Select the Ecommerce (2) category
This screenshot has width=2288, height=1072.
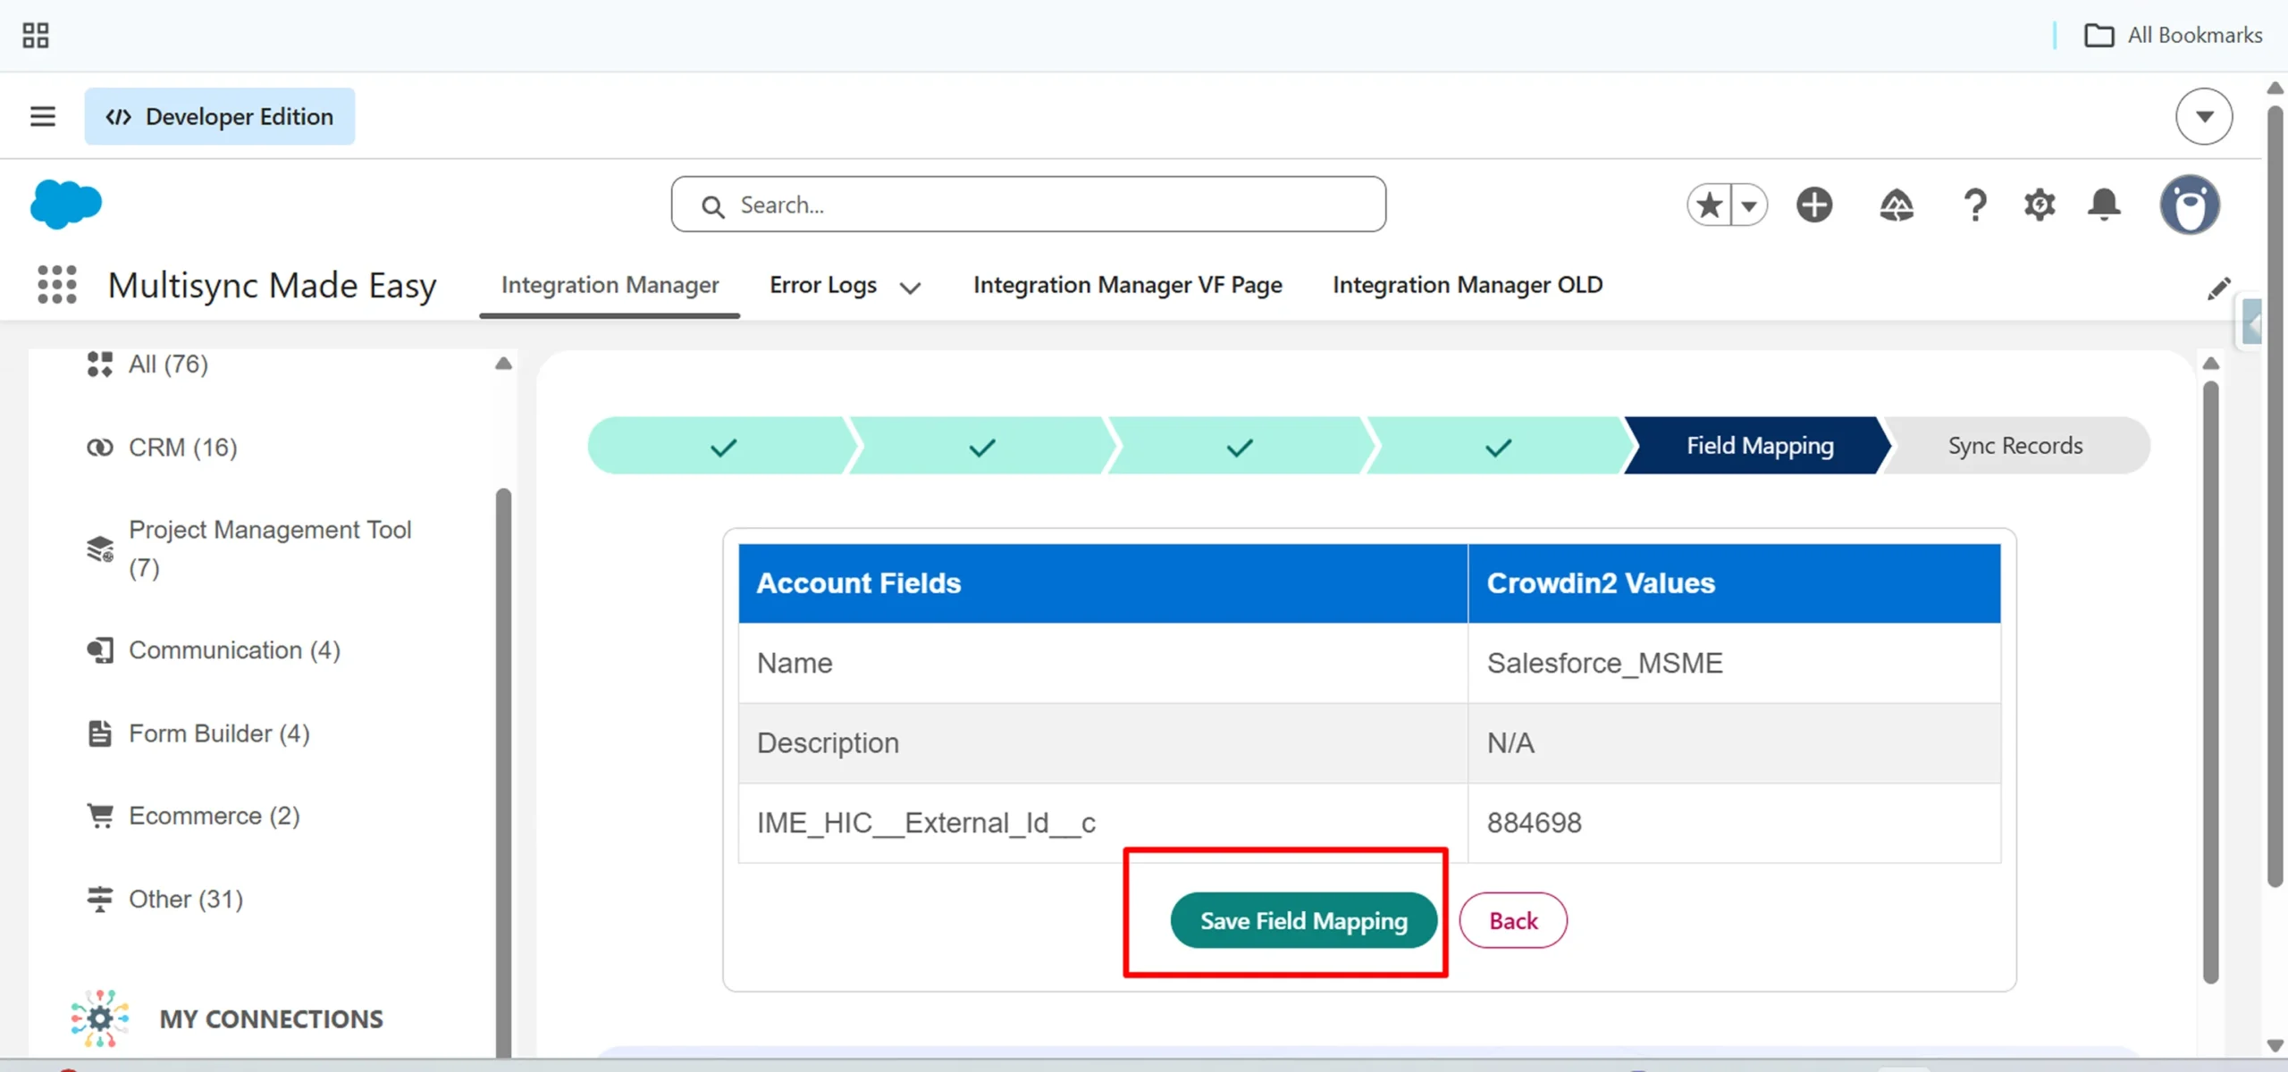coord(214,816)
